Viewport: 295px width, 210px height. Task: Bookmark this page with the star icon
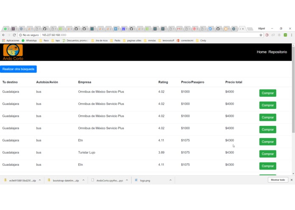pos(261,35)
